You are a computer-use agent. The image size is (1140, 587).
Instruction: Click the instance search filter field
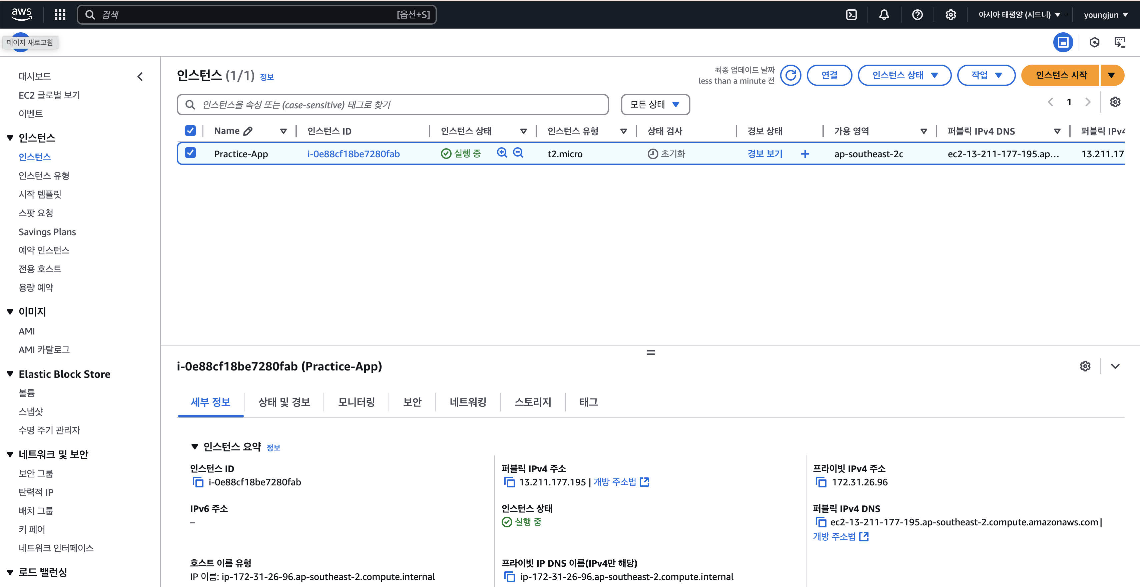pos(398,105)
